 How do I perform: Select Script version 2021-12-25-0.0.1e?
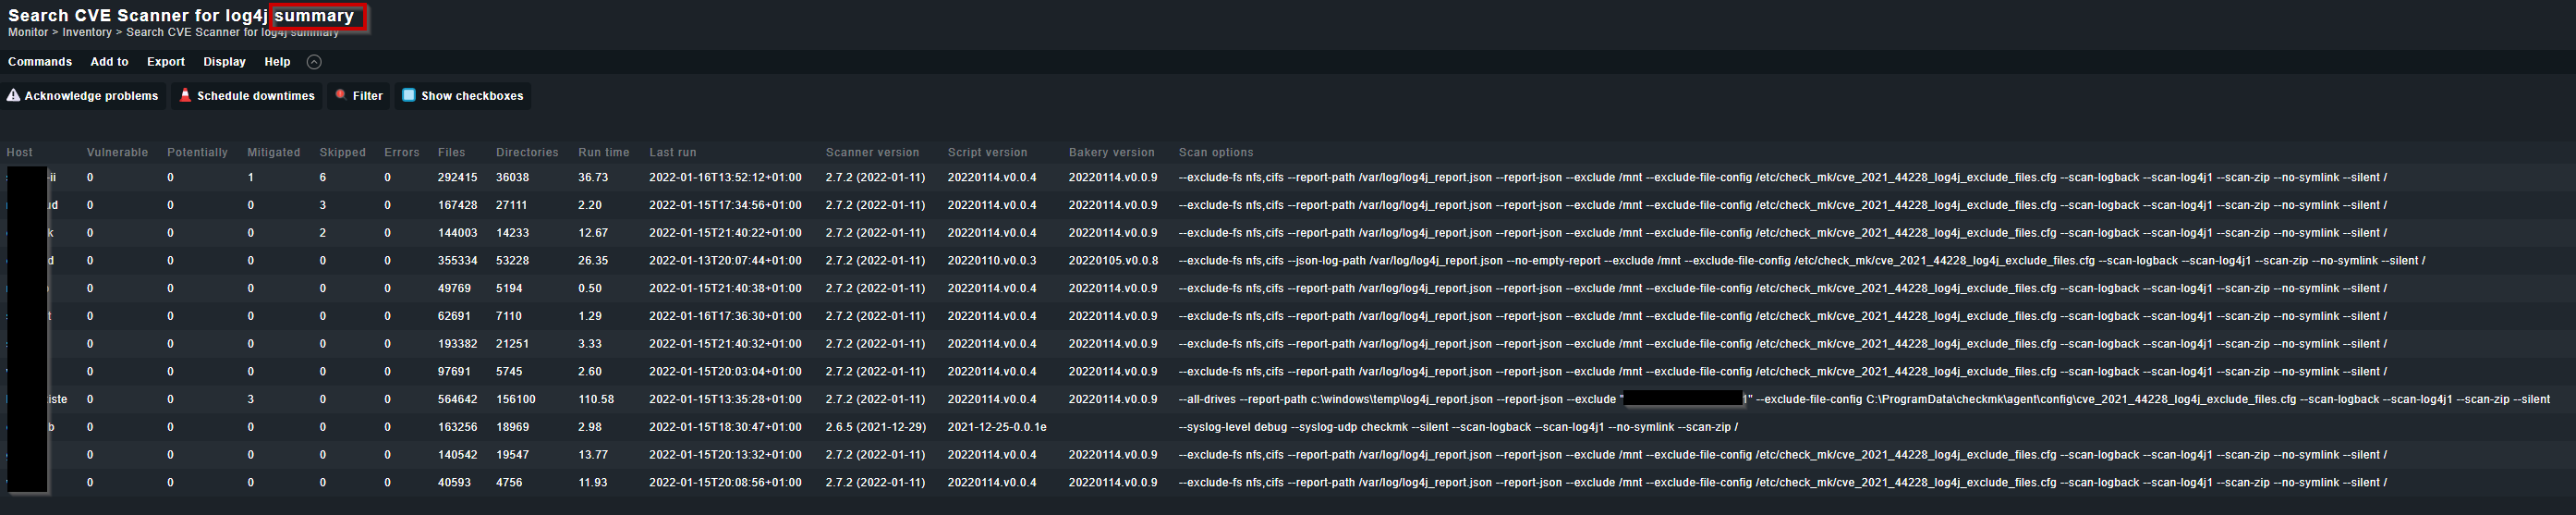[x=997, y=427]
